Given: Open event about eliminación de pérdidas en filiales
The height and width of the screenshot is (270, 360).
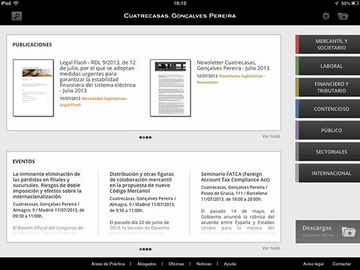Looking at the screenshot, I should pos(47,185).
